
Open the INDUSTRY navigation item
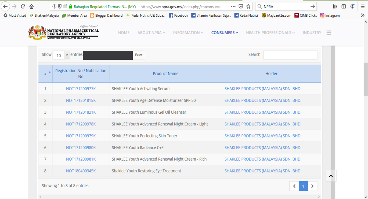click(312, 32)
